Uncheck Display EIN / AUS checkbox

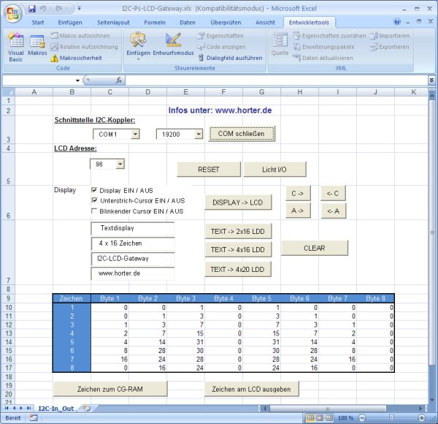94,189
